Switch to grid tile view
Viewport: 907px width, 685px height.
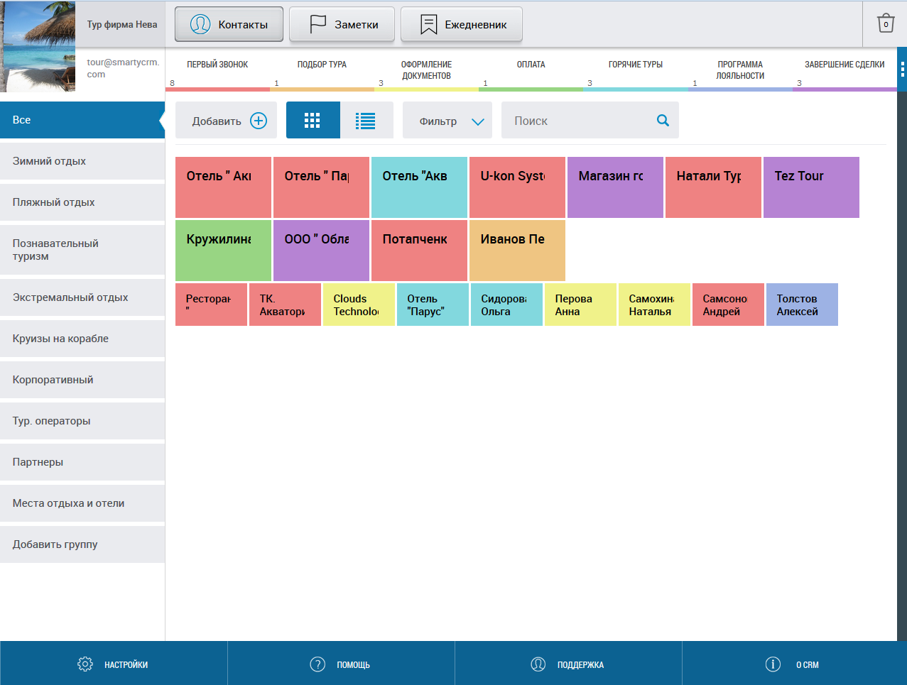coord(313,121)
